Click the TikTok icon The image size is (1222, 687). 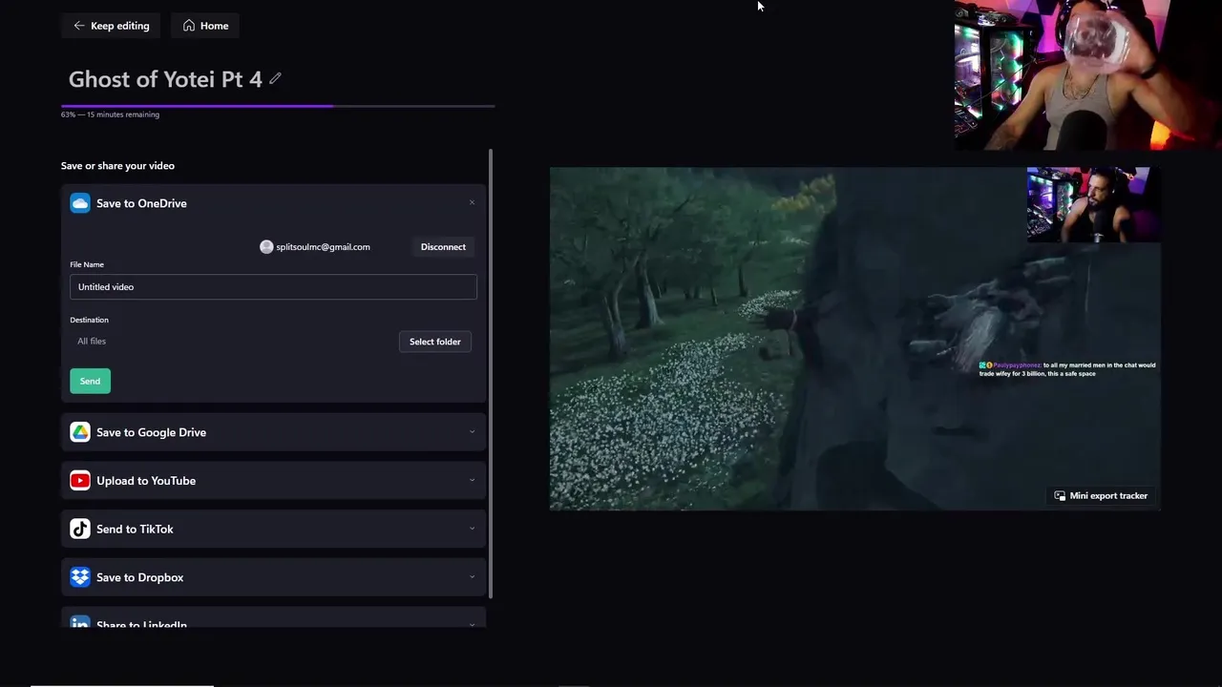pos(80,529)
